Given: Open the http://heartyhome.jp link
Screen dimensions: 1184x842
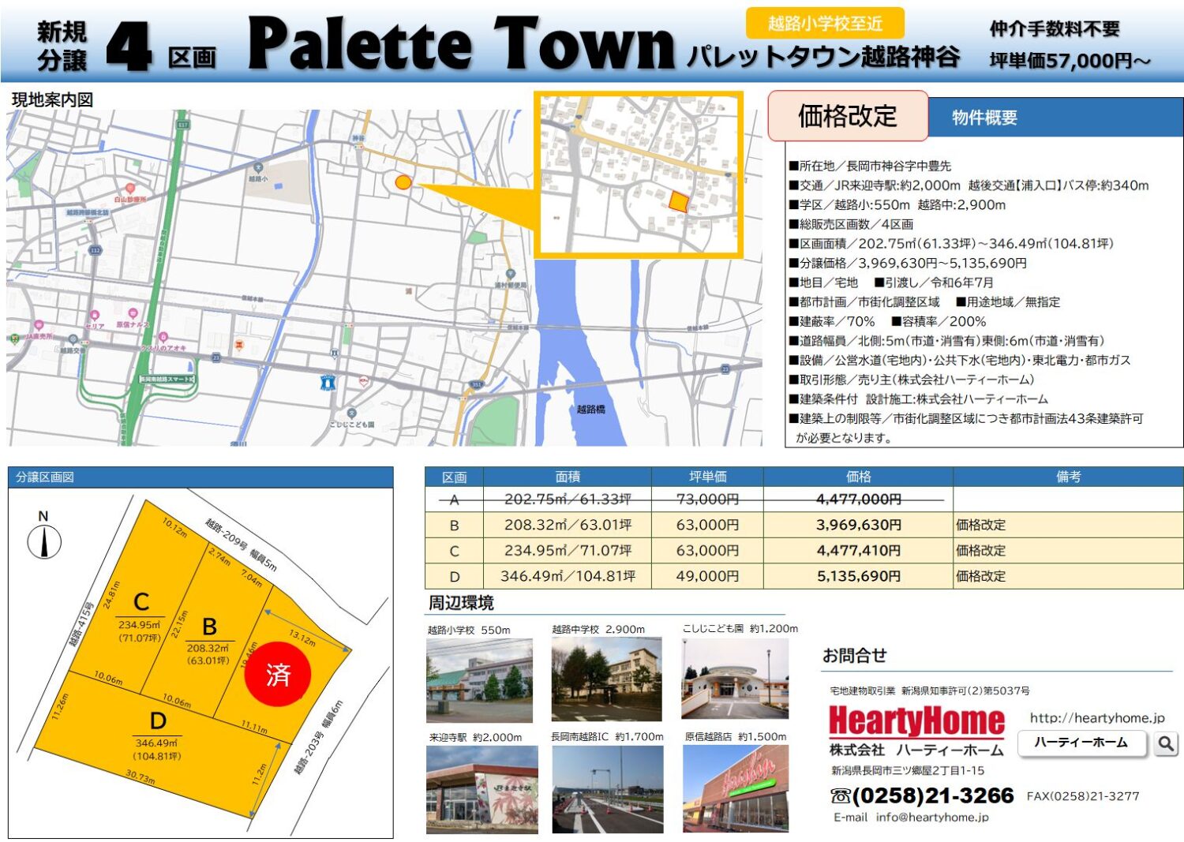Looking at the screenshot, I should click(x=1096, y=717).
